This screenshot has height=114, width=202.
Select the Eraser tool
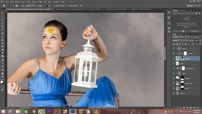point(2,47)
